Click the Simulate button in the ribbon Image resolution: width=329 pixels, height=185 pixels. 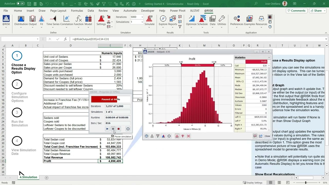point(149,21)
